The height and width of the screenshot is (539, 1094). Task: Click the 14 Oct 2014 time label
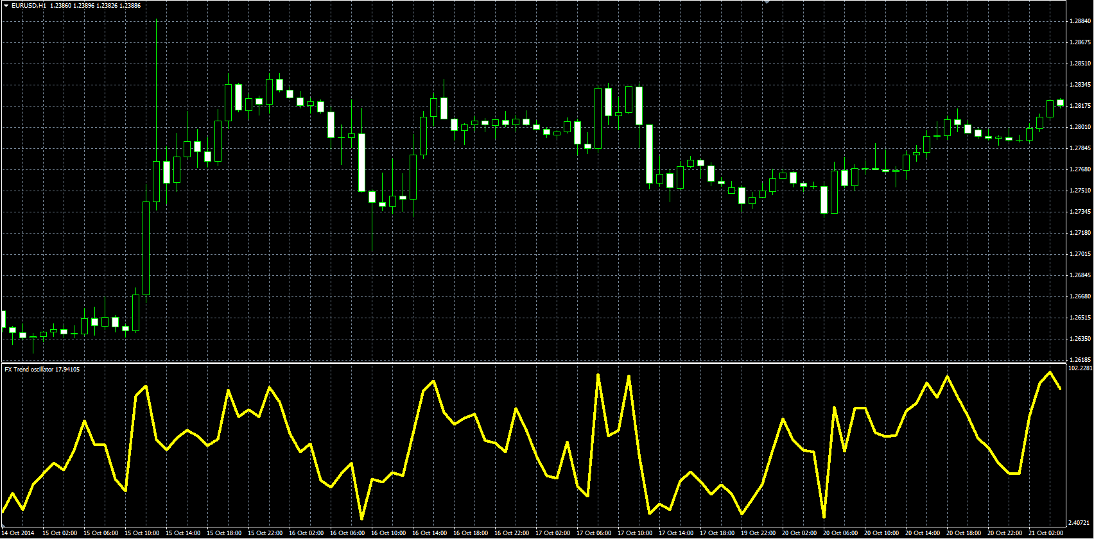[18, 533]
